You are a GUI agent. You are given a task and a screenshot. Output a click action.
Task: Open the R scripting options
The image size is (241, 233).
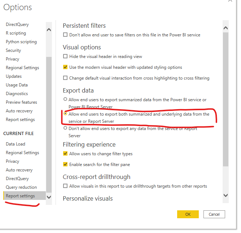point(16,33)
